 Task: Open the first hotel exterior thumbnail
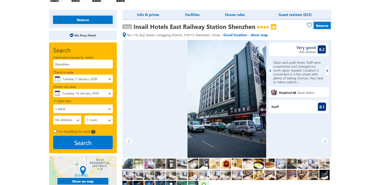[128, 164]
